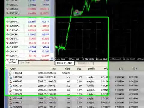This screenshot has width=144, height=108.
Task: Click order number 4449095
Action: (x=17, y=81)
